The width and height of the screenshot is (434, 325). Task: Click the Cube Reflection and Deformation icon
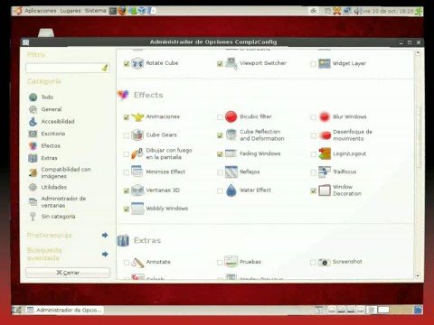point(231,135)
